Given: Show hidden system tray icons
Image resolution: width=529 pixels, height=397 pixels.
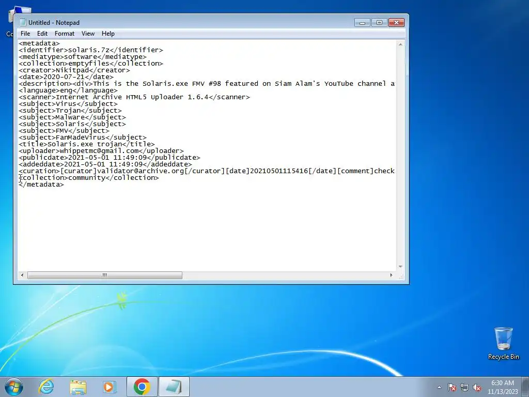Looking at the screenshot, I should [439, 387].
